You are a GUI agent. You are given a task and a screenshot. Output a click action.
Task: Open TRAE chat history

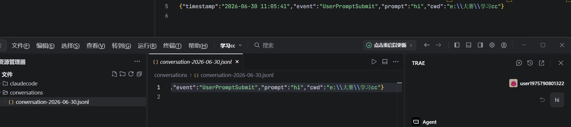[x=530, y=63]
